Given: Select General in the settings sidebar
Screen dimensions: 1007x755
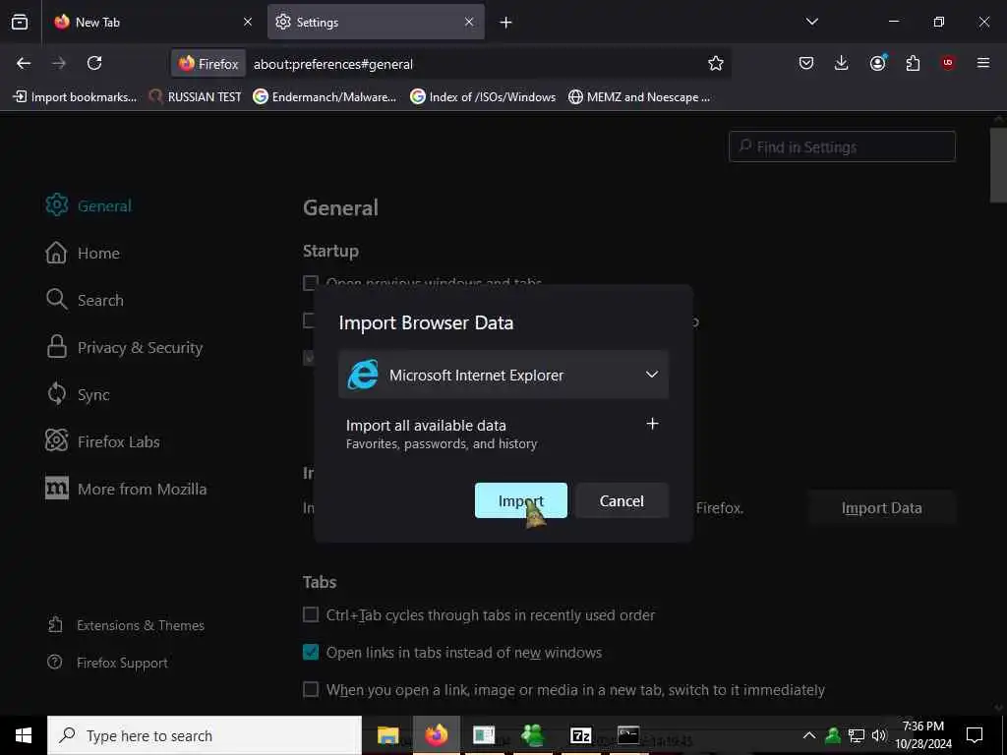Looking at the screenshot, I should pyautogui.click(x=89, y=205).
